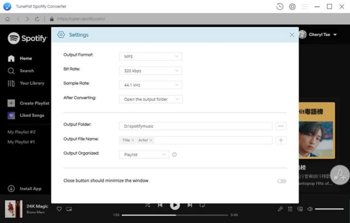Viewport: 350px width, 223px height.
Task: Seek in the song progress bar
Action: (x=175, y=215)
